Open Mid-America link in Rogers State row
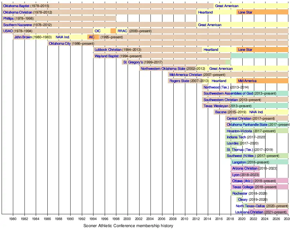The height and width of the screenshot is (230, 290). pyautogui.click(x=247, y=81)
